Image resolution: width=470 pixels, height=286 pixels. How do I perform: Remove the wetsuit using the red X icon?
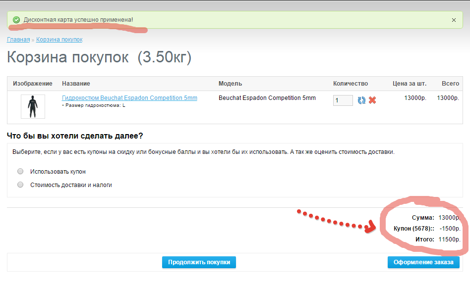pyautogui.click(x=372, y=100)
